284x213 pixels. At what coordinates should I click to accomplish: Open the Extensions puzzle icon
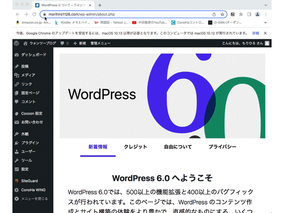(241, 14)
